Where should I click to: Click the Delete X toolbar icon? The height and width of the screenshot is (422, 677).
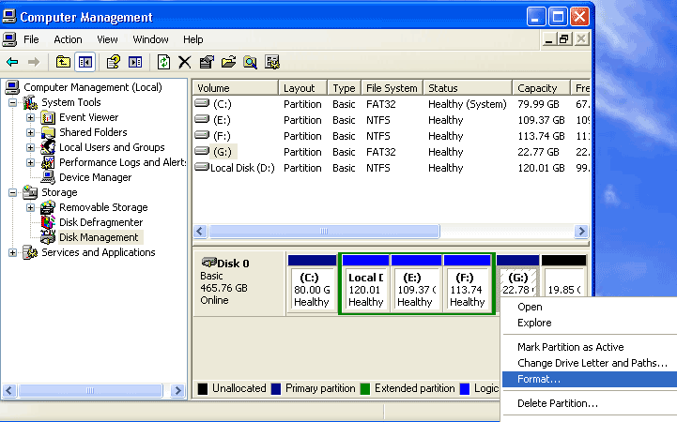[185, 63]
